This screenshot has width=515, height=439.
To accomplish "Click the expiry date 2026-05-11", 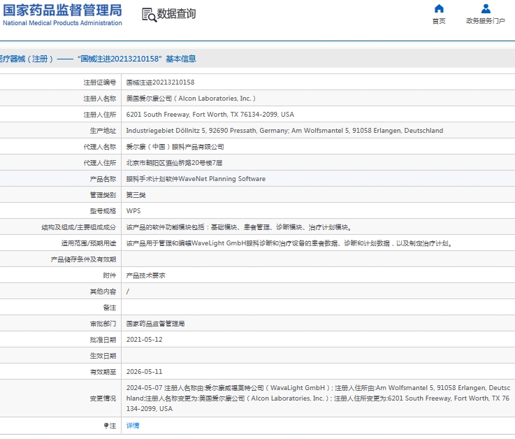I will tap(145, 372).
